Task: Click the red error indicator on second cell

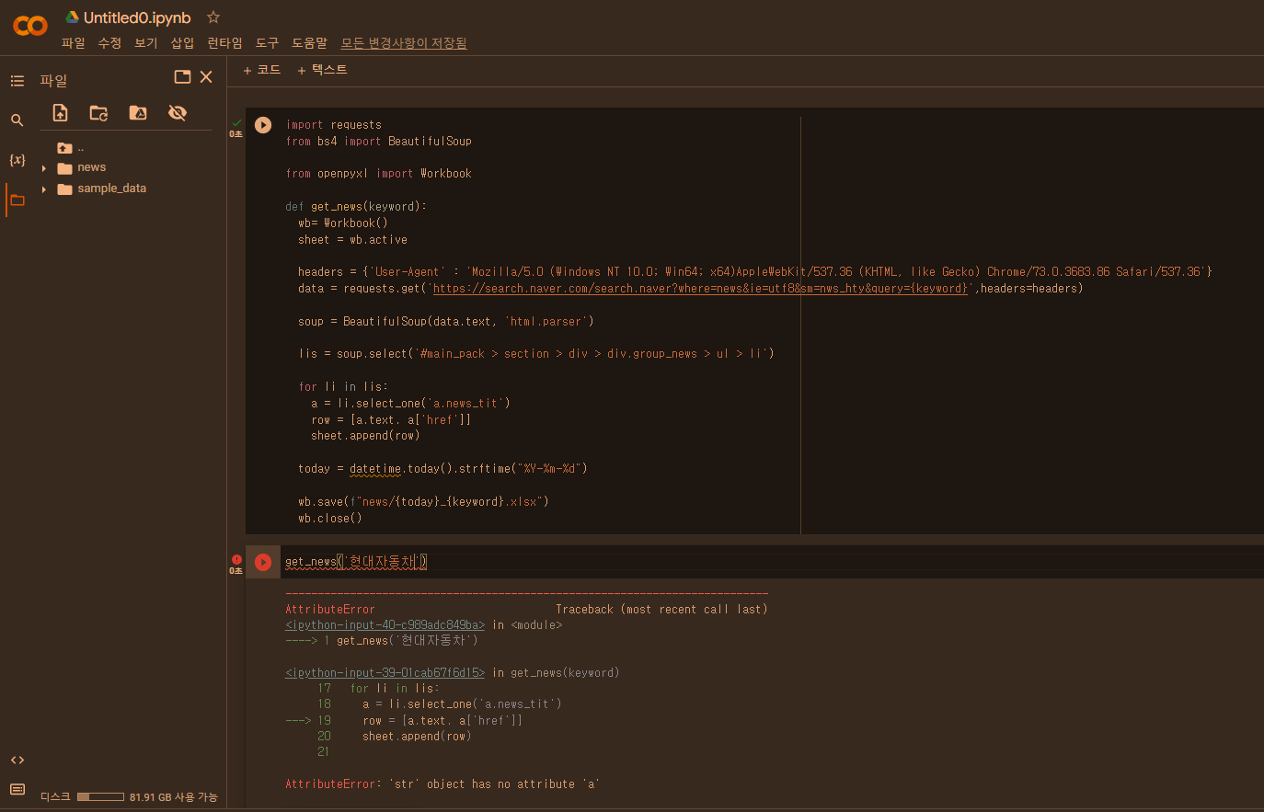Action: 236,559
